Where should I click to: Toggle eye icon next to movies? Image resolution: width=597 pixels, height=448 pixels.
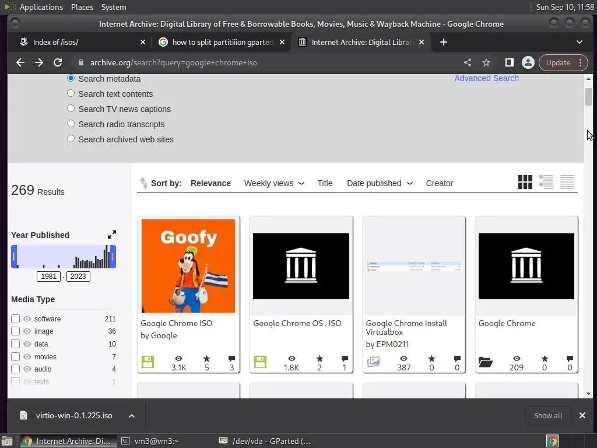point(27,356)
